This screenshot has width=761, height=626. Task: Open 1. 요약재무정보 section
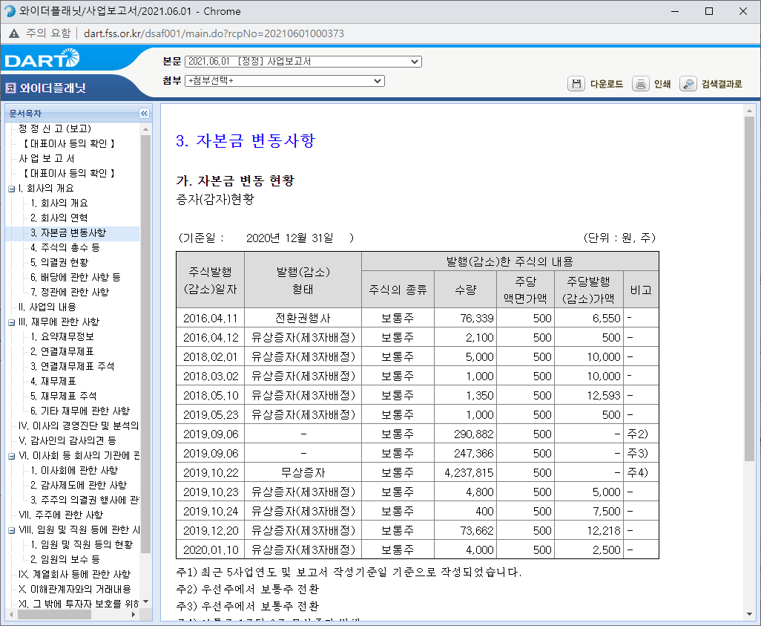62,337
